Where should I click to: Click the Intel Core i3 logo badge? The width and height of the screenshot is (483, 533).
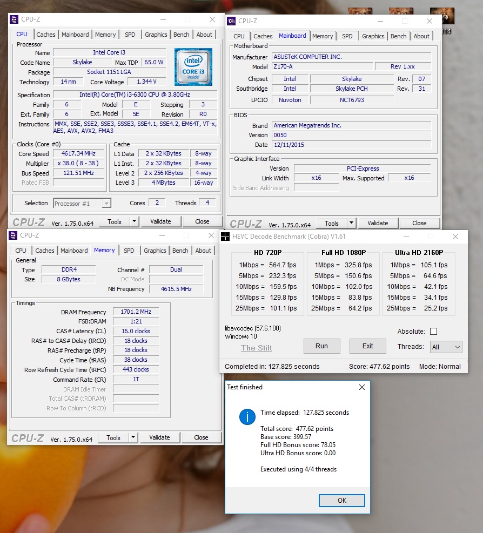coord(193,67)
